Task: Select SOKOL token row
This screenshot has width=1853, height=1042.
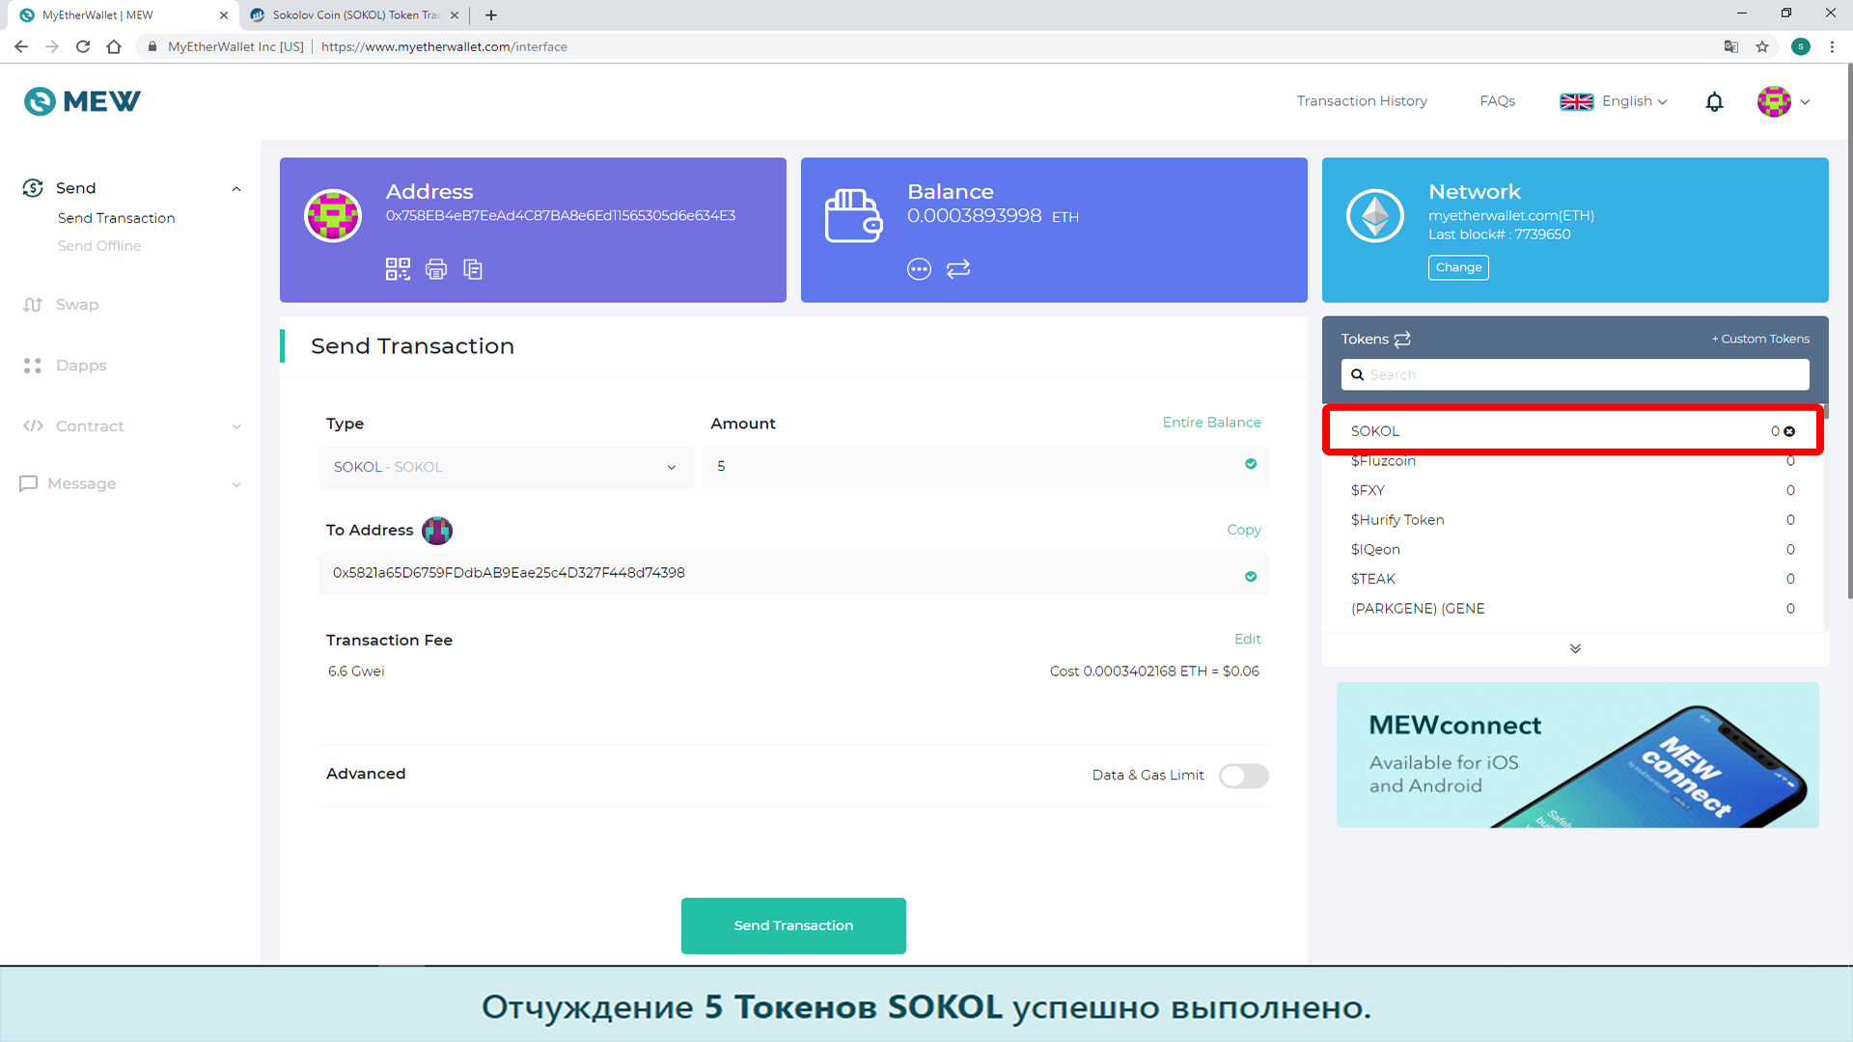Action: 1573,431
